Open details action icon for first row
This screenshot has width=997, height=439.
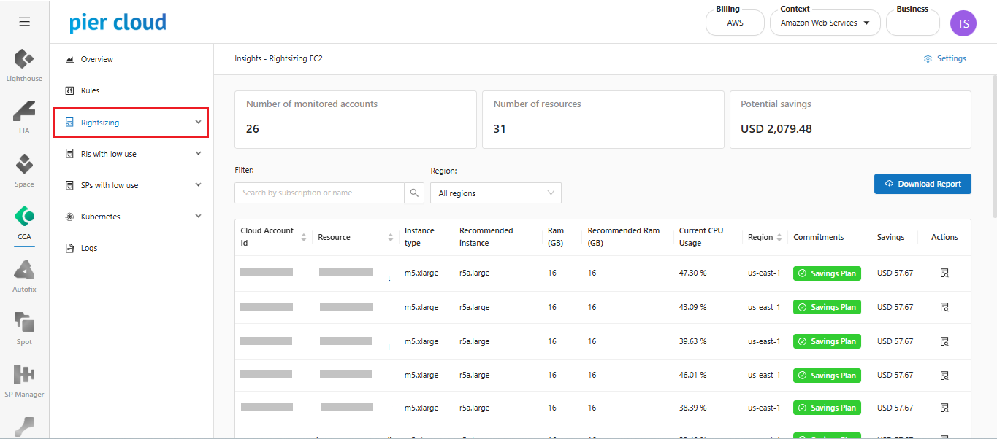click(944, 273)
